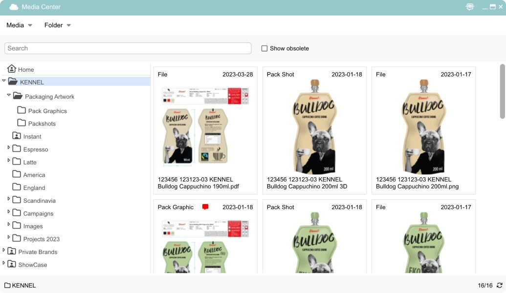Viewport: 506px width, 293px height.
Task: Click the Pack Graphic type label
Action: pos(176,207)
